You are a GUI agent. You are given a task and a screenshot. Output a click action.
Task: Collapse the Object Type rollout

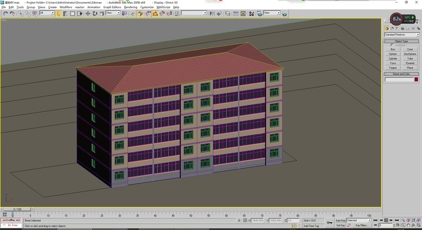[402, 41]
